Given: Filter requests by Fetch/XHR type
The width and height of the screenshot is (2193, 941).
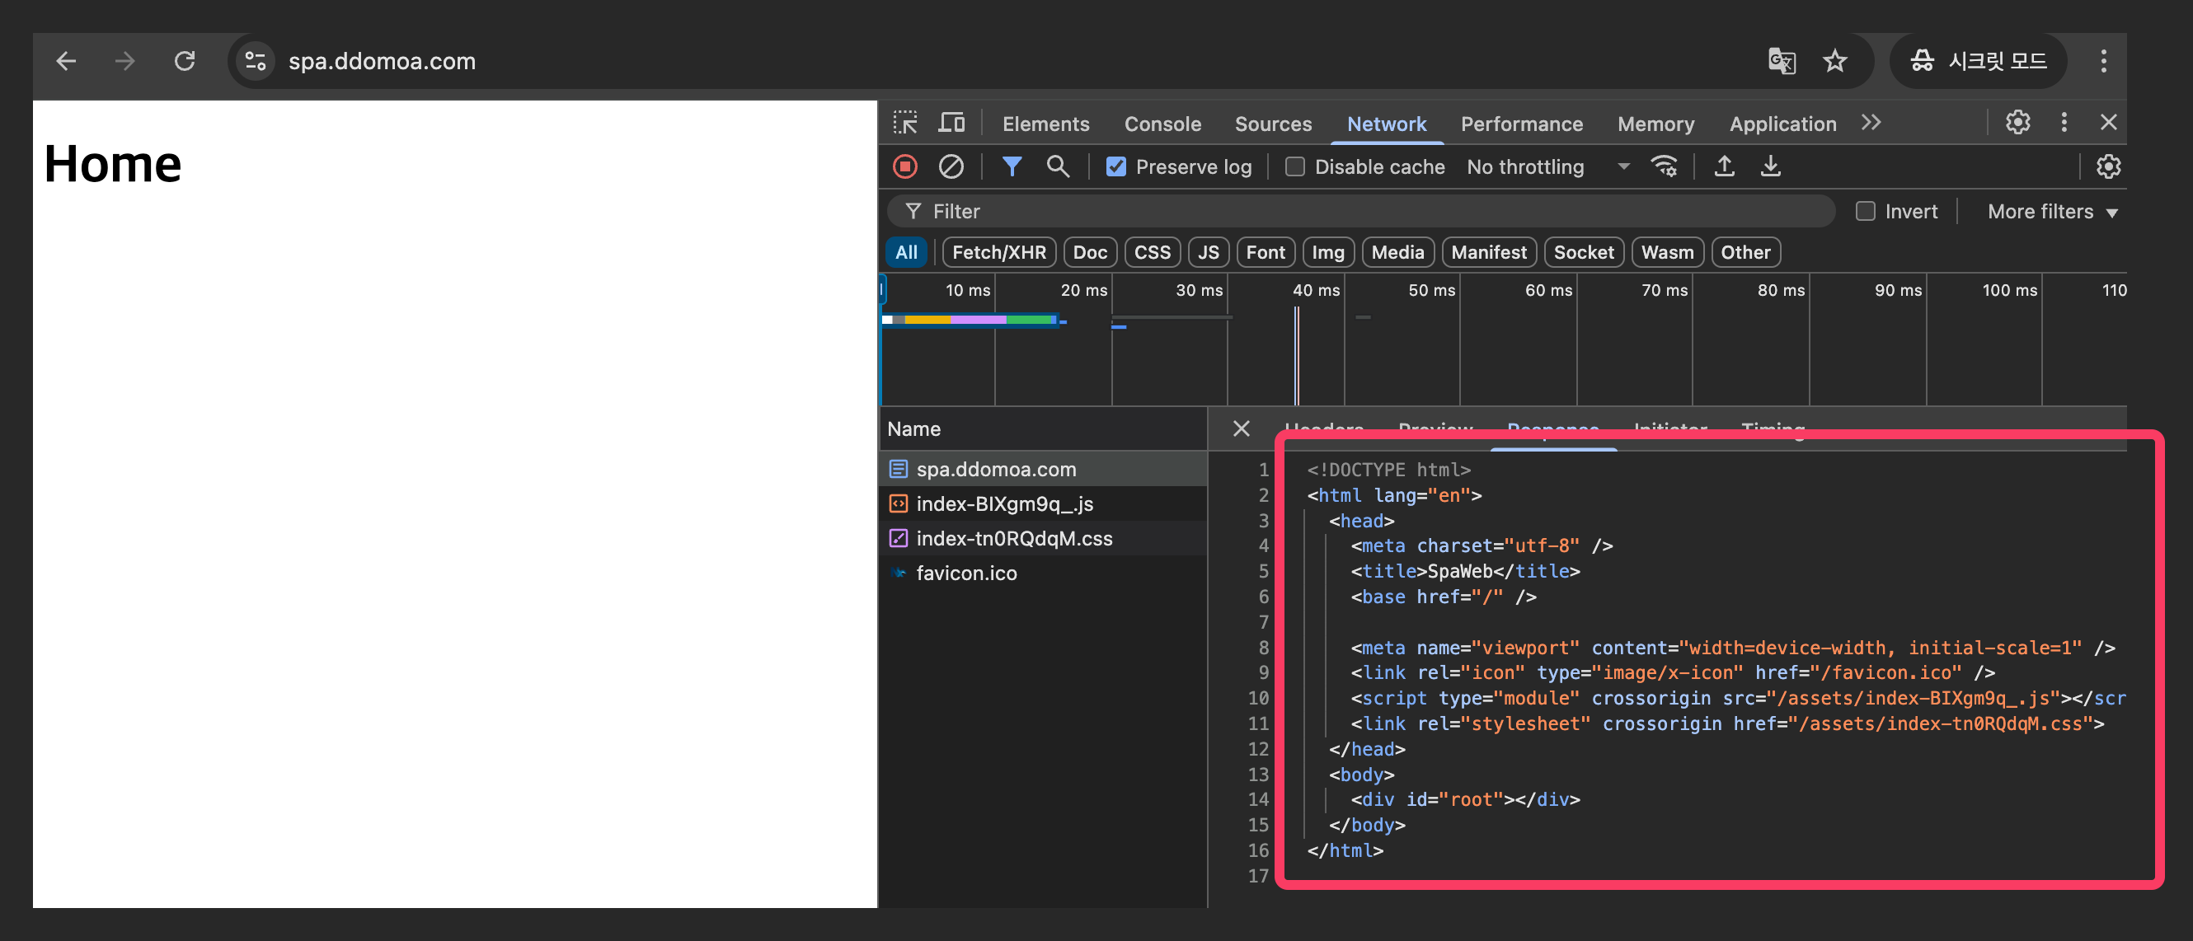Looking at the screenshot, I should 998,252.
